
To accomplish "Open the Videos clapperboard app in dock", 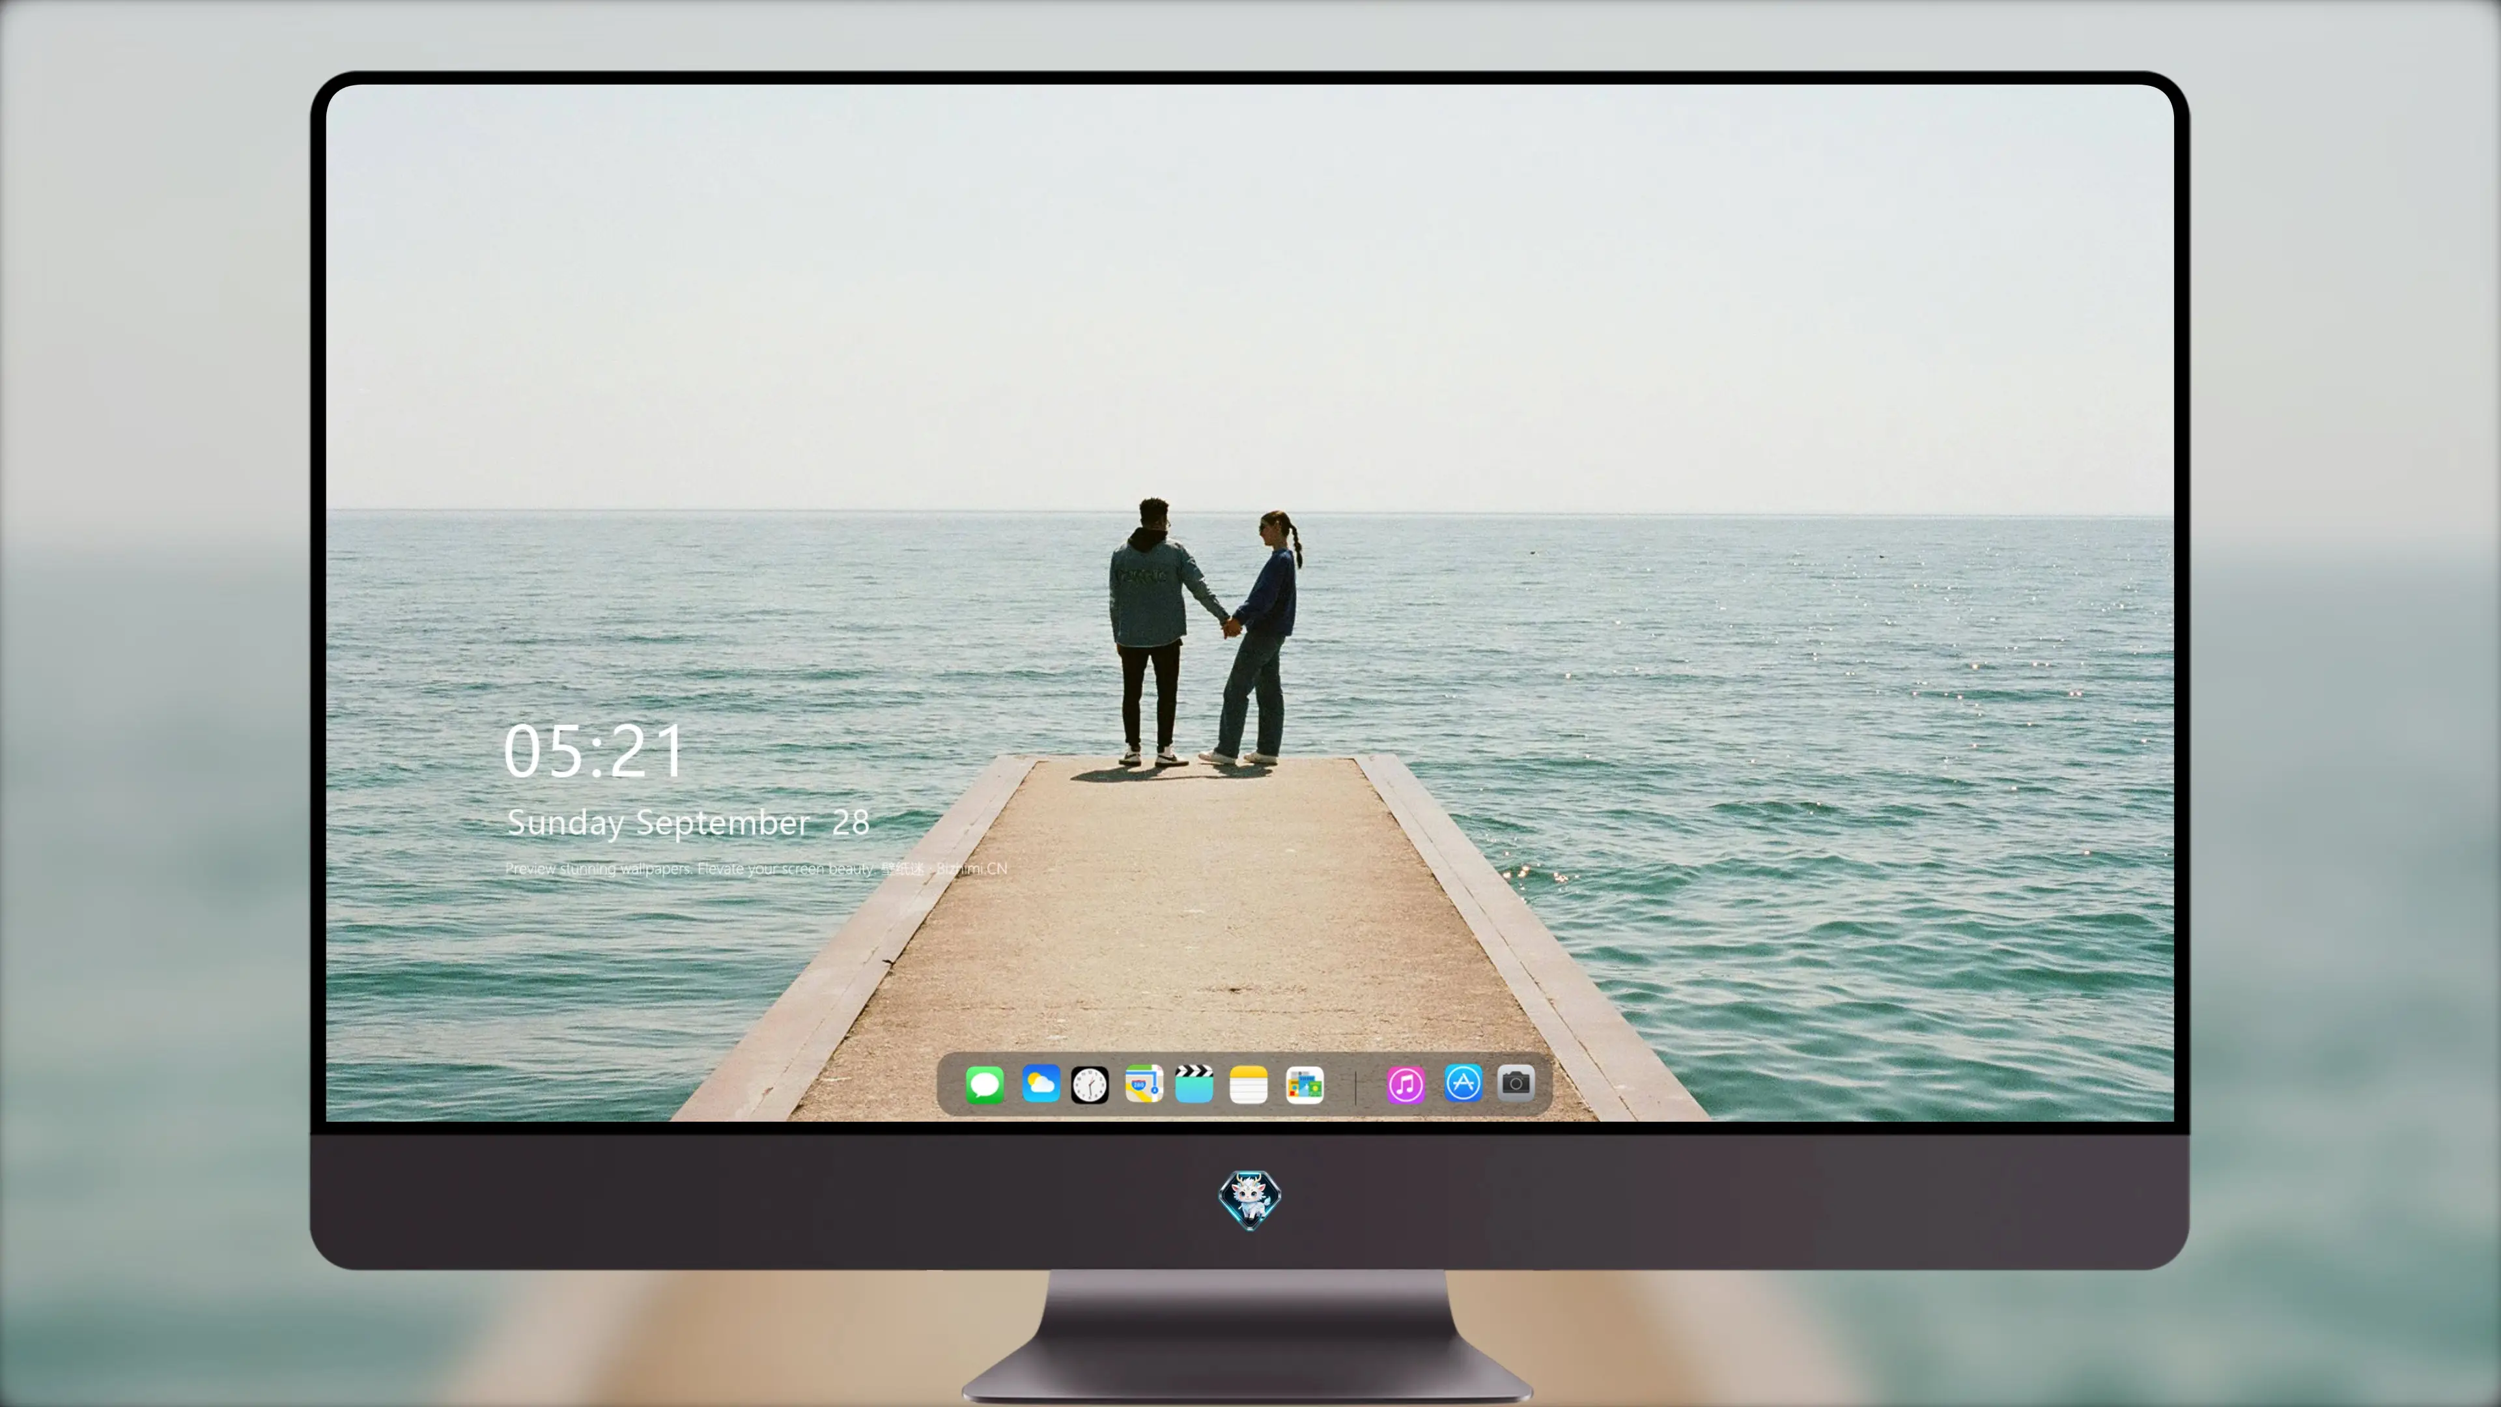I will [1194, 1084].
